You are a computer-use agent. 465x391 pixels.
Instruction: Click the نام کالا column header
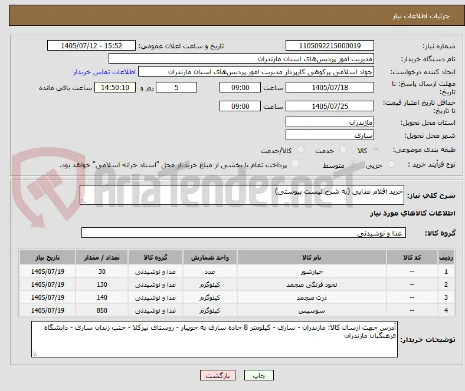tap(312, 257)
